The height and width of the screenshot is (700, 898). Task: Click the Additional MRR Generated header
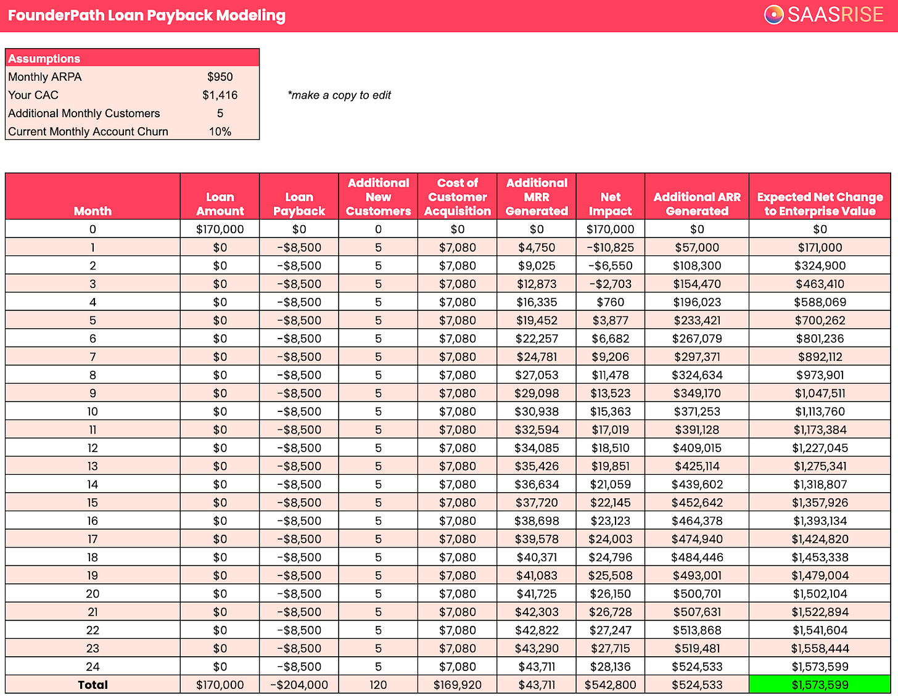click(537, 197)
